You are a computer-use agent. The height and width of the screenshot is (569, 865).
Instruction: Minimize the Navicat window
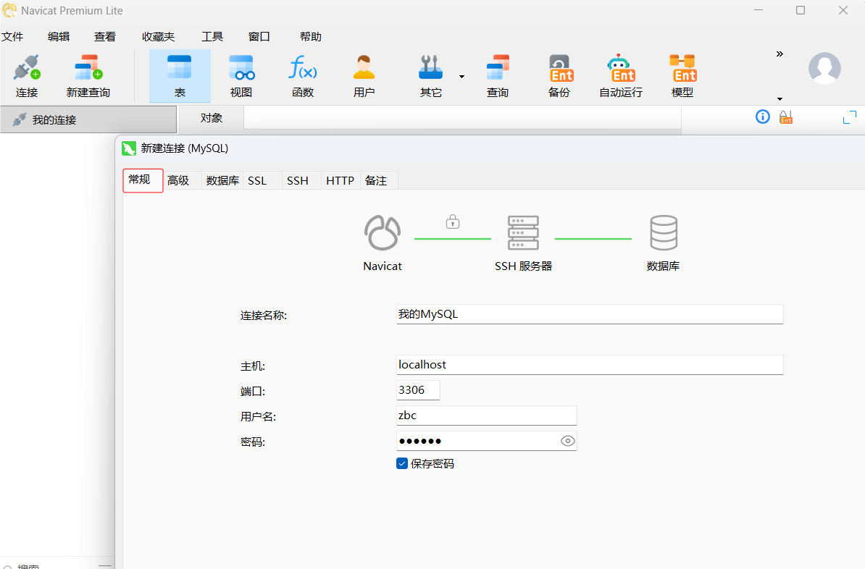coord(759,10)
